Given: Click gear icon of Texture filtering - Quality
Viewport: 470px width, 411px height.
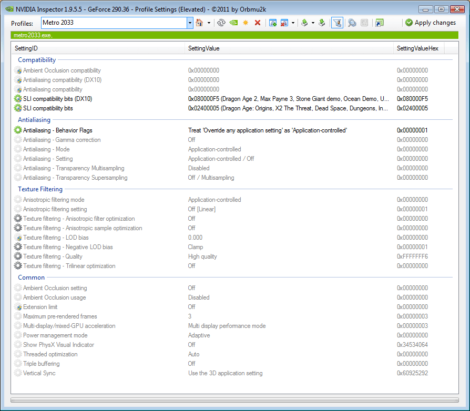Looking at the screenshot, I should click(18, 256).
